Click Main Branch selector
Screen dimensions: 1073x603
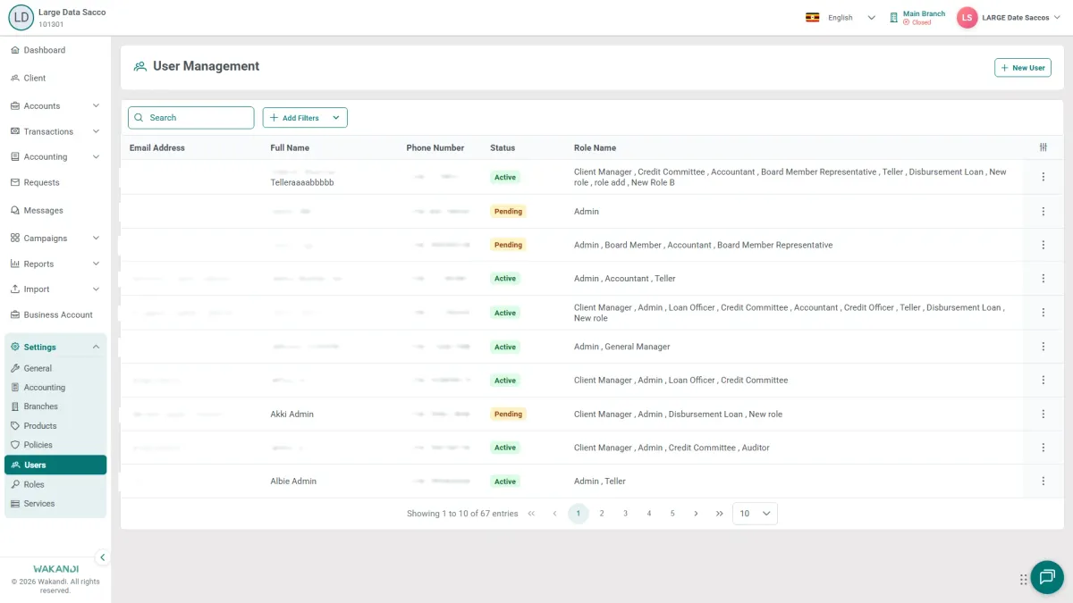tap(917, 18)
